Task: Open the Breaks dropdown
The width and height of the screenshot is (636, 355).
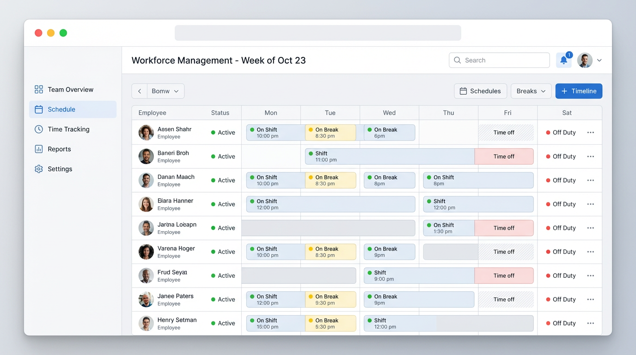Action: 531,91
